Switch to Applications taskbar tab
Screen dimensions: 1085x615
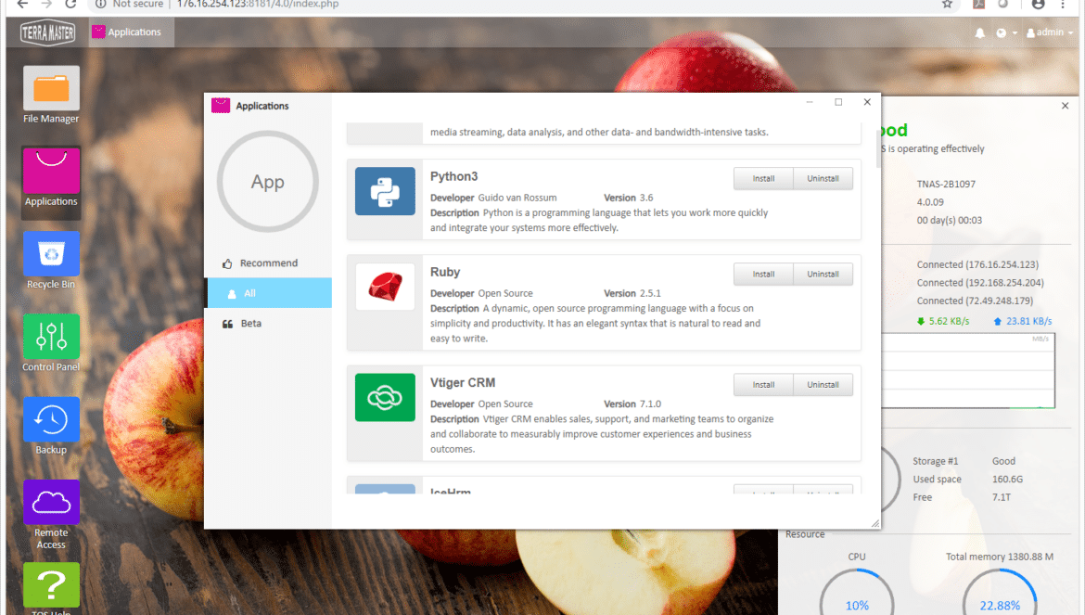click(x=132, y=32)
